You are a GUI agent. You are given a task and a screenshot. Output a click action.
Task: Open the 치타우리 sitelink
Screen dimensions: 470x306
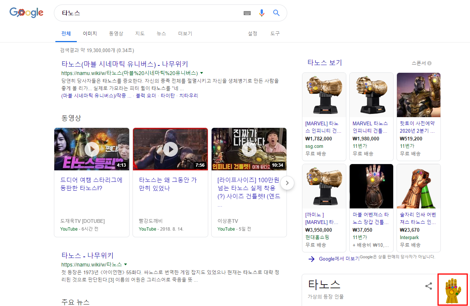189,96
